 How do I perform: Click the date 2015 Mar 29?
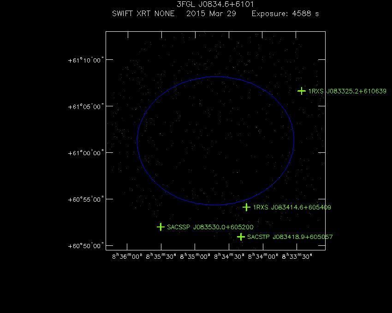211,13
